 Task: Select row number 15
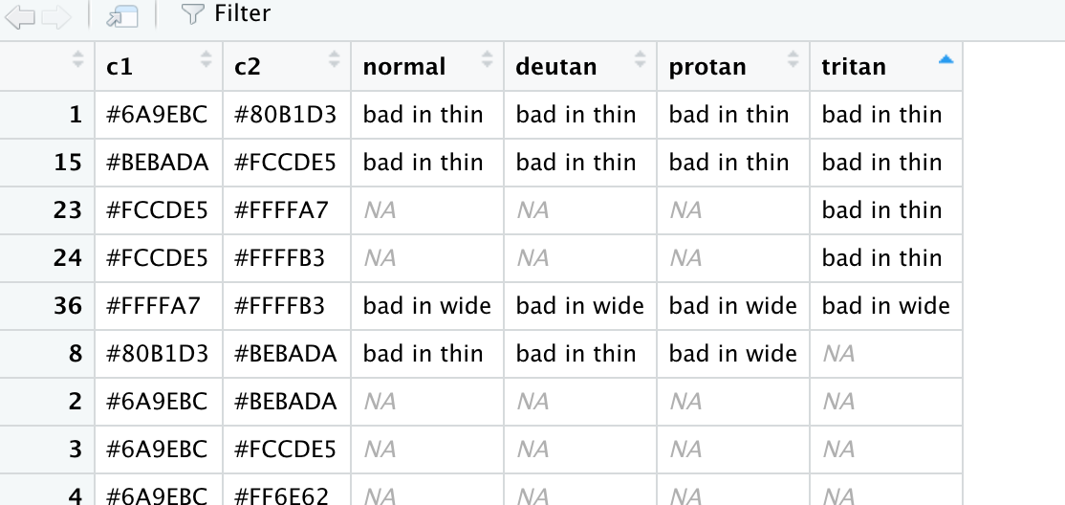[x=67, y=163]
